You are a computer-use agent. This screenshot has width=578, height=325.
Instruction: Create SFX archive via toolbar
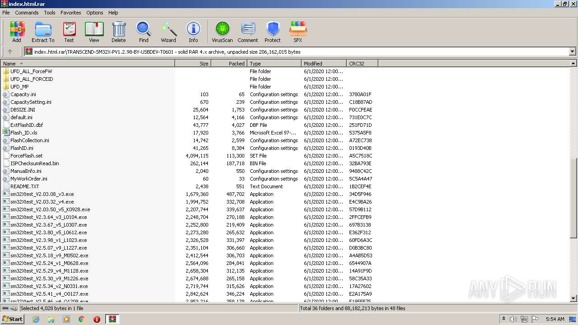pos(298,32)
